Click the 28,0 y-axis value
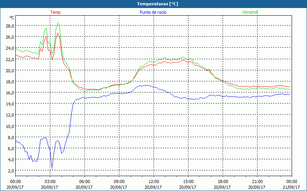Viewport: 307px width, 191px height. point(10,26)
